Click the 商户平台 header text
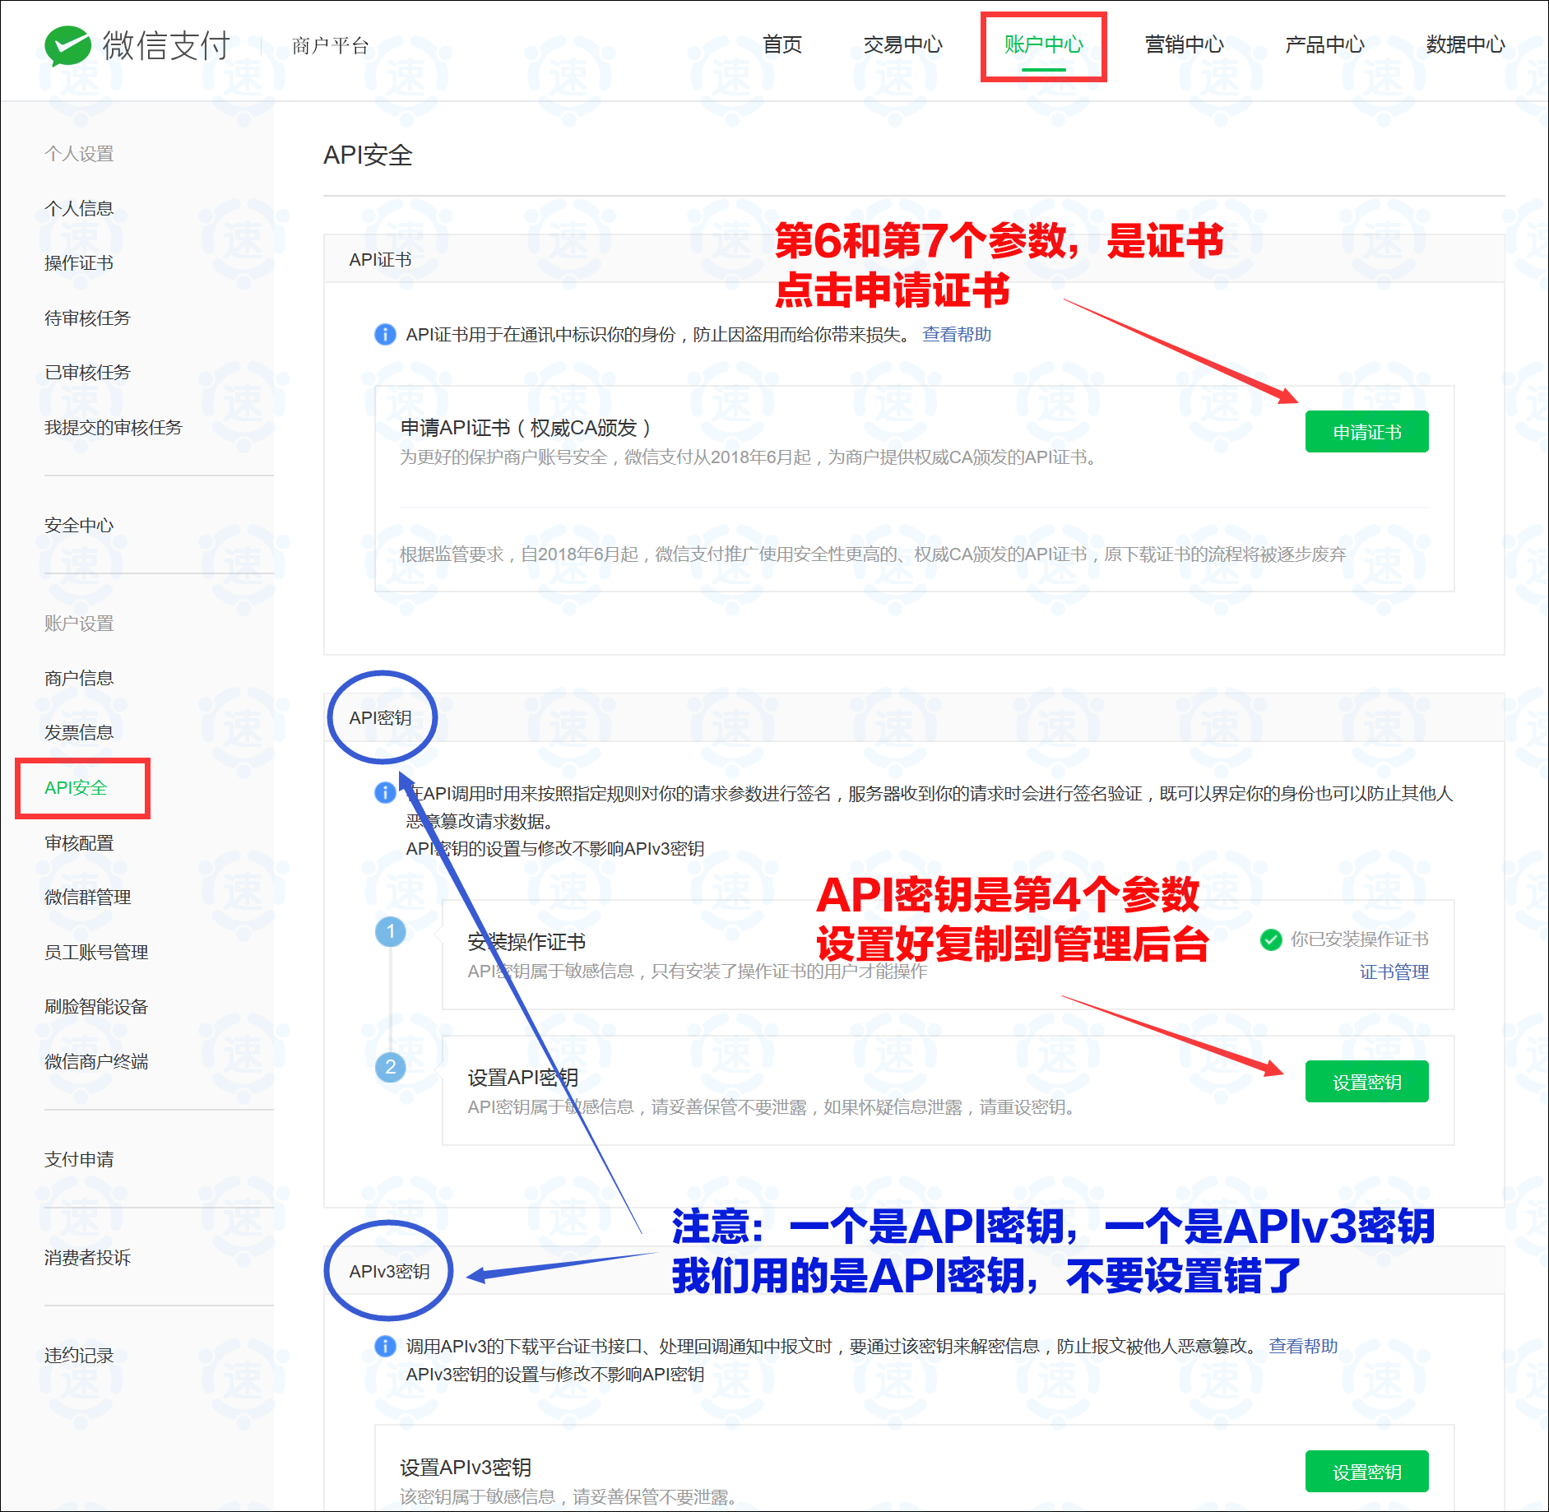Image resolution: width=1549 pixels, height=1512 pixels. point(330,45)
